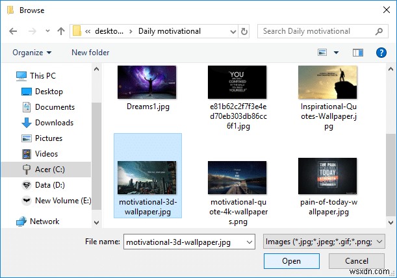
Task: Click the deskto... breadcrumb segment
Action: (109, 31)
